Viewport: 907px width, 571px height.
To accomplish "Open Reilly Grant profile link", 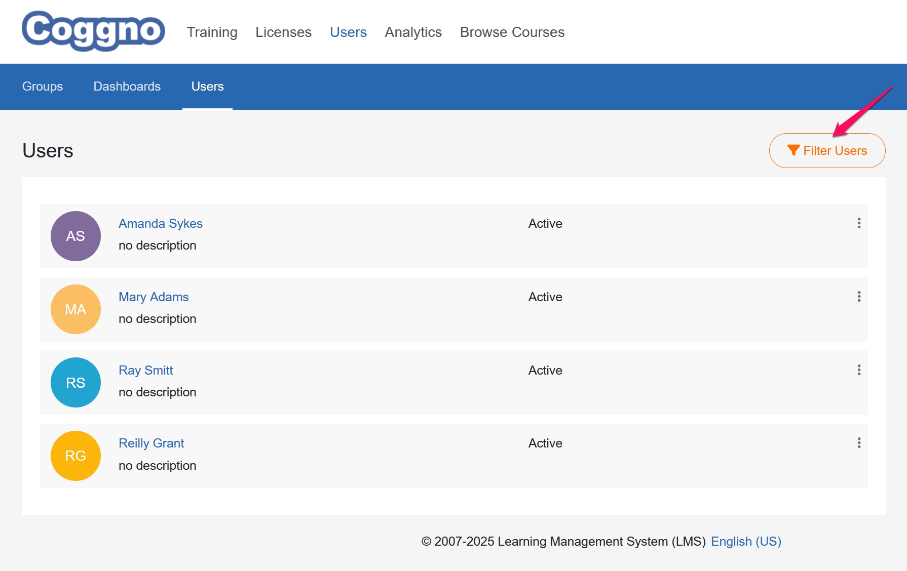I will 151,443.
